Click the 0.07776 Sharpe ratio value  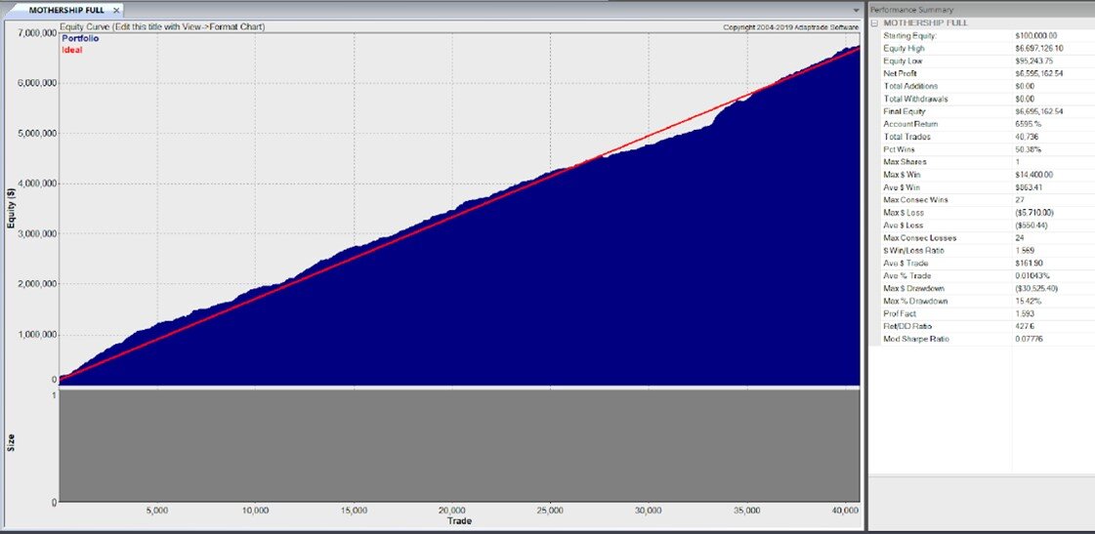(x=1029, y=340)
